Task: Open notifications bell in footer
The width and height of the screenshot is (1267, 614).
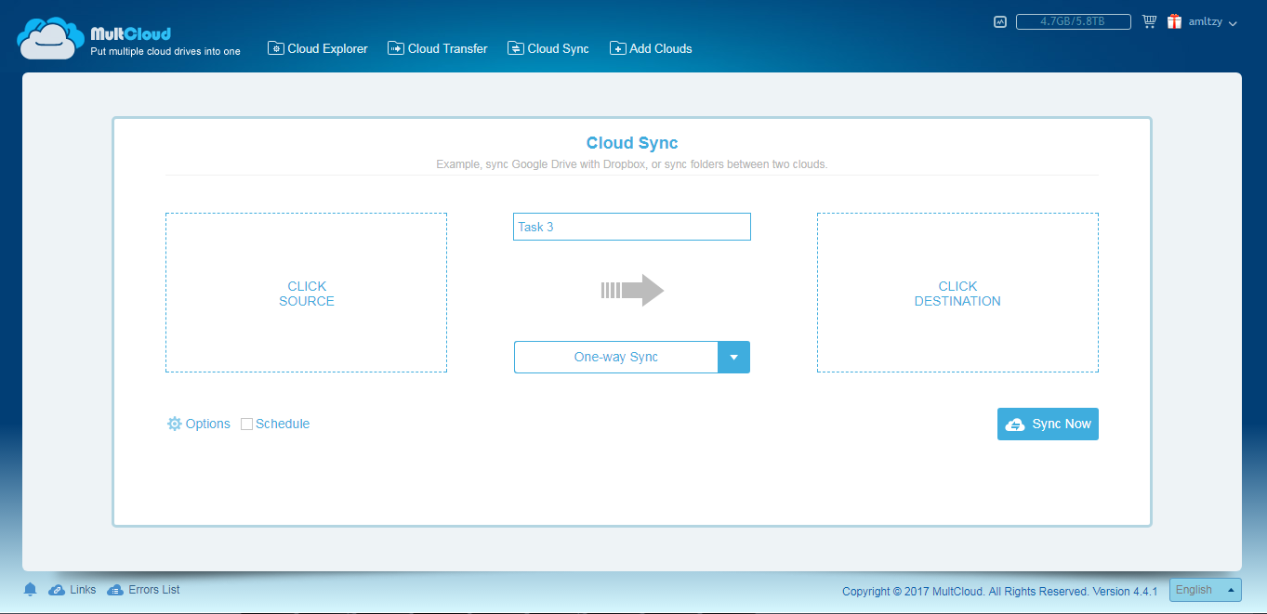Action: (30, 590)
